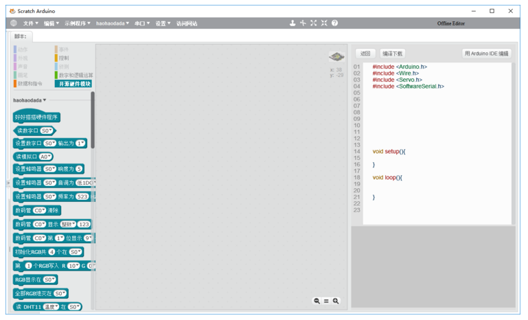
Task: Open the 示例程序 menu
Action: coord(78,23)
